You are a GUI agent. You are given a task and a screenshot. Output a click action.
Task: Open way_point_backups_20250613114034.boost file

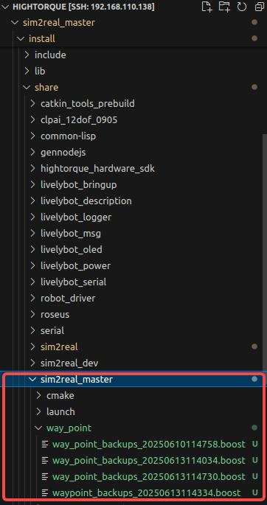[148, 461]
